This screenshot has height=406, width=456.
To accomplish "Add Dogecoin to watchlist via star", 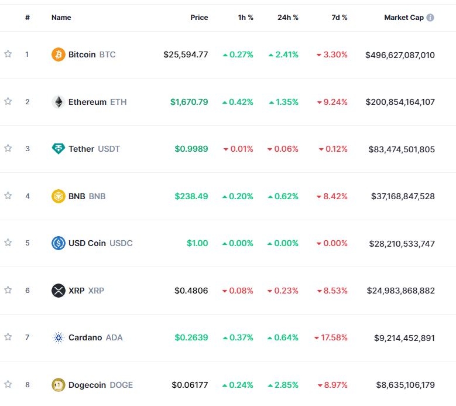I will [8, 384].
